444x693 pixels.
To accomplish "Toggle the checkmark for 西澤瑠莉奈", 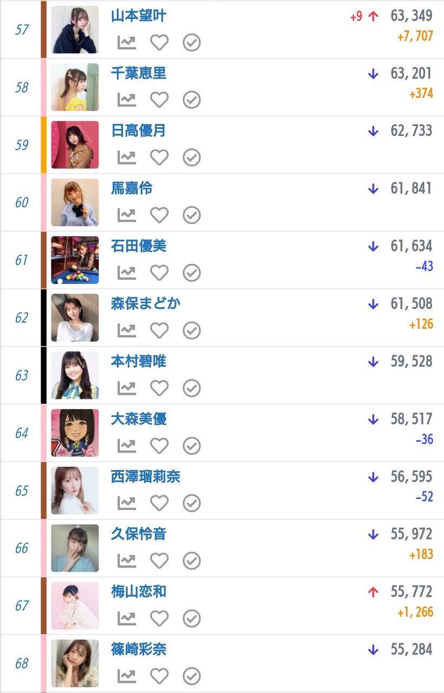I will point(191,503).
